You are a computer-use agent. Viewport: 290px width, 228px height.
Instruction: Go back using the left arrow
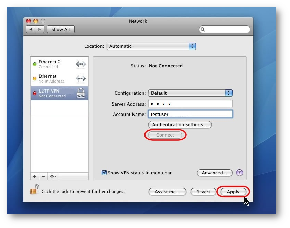[31, 30]
